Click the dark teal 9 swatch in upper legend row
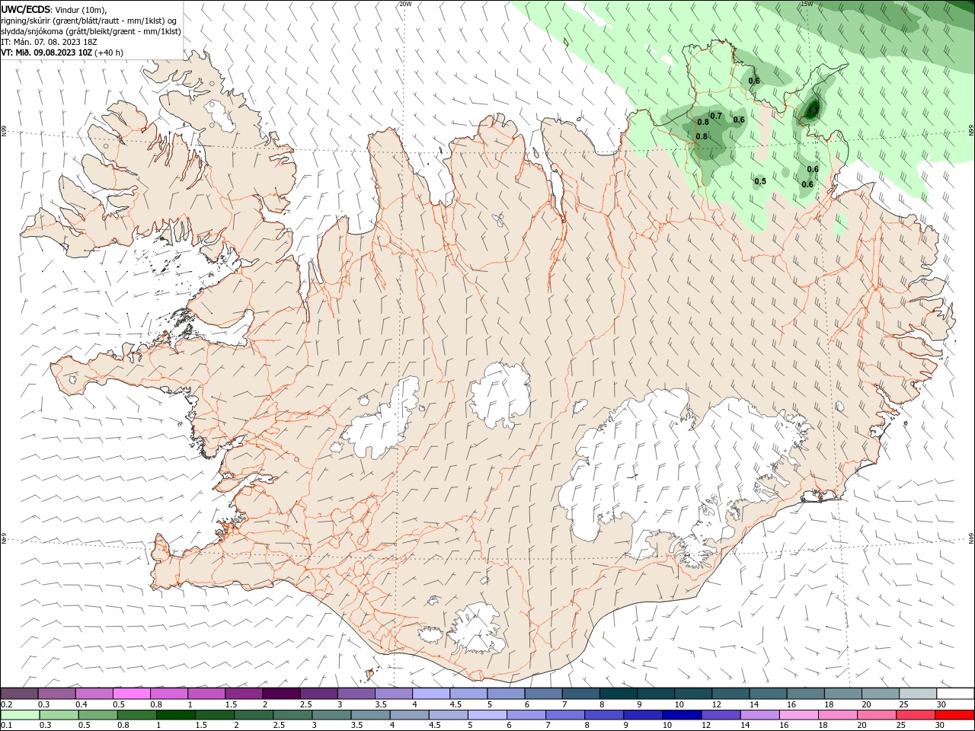This screenshot has width=975, height=731. click(x=656, y=694)
